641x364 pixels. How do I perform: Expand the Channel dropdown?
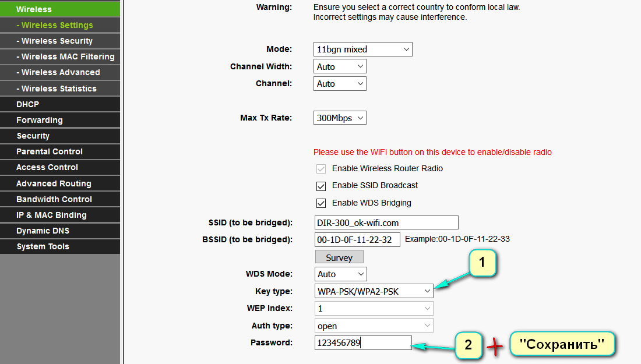click(x=340, y=84)
